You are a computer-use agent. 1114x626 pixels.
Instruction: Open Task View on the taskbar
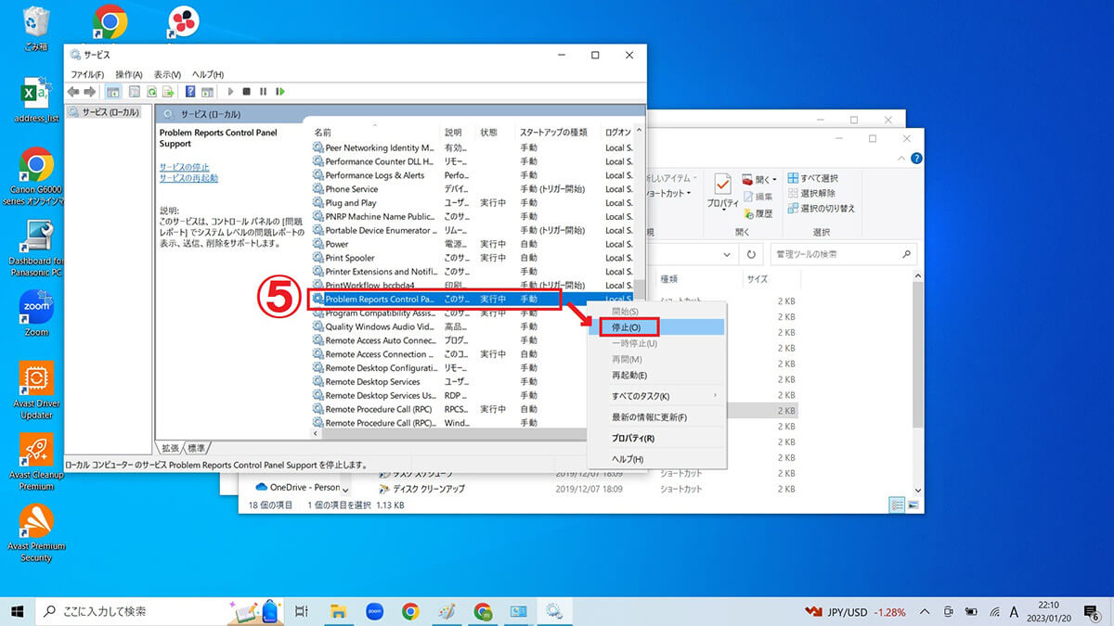(x=301, y=611)
